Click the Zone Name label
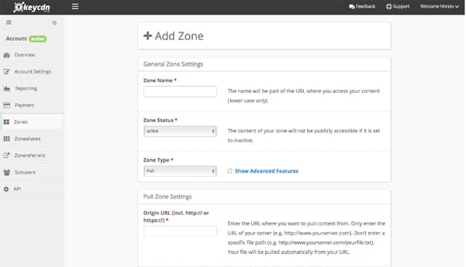The image size is (466, 267). tap(158, 81)
